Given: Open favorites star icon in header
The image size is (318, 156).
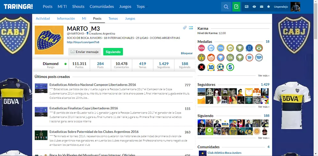Looking at the screenshot, I should [x=269, y=7].
